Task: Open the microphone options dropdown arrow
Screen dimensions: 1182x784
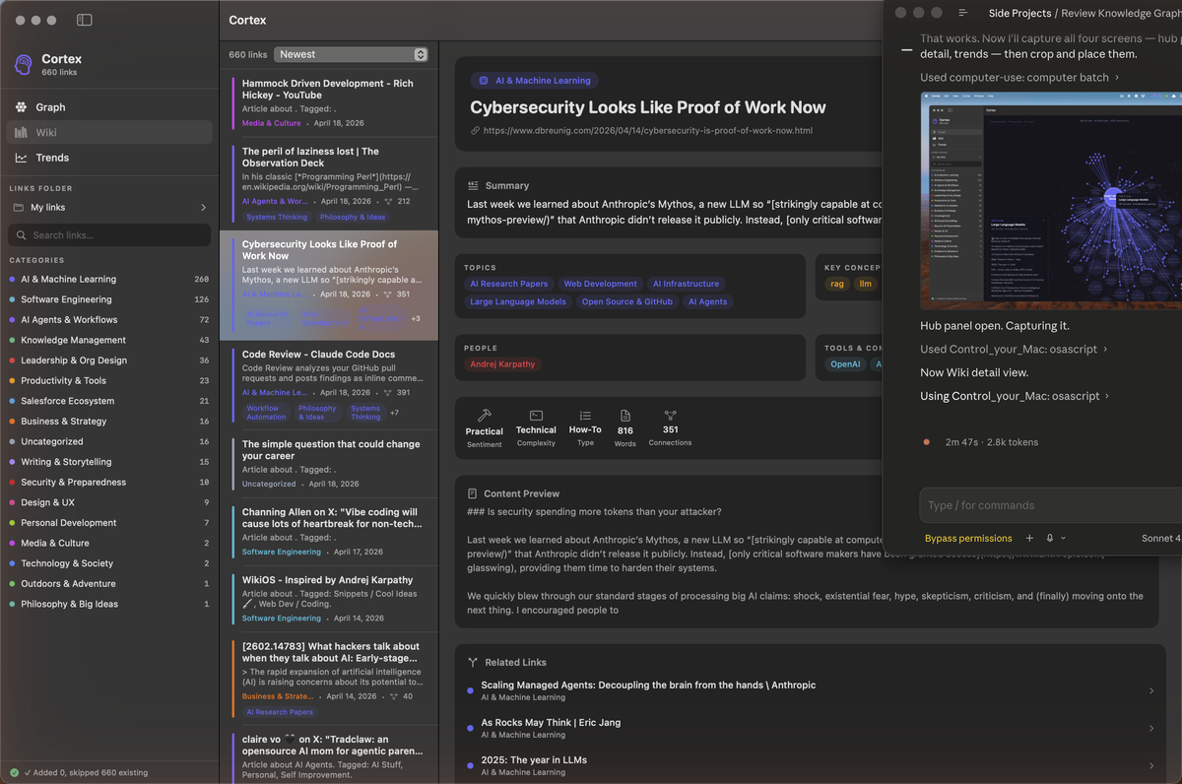Action: click(x=1063, y=538)
